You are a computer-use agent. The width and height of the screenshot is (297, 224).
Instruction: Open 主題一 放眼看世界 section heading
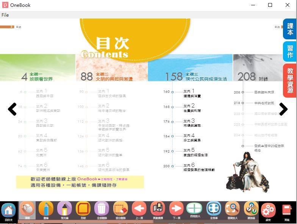(x=37, y=76)
